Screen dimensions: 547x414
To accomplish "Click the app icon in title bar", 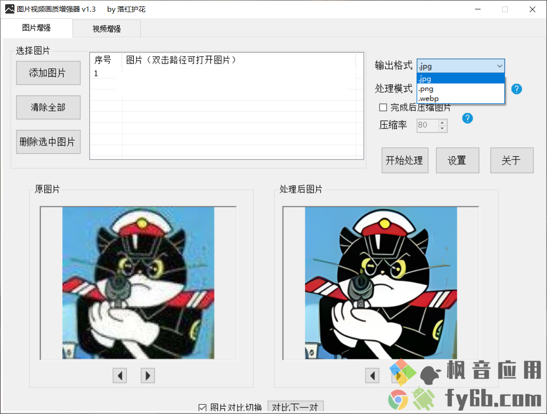I will (9, 9).
